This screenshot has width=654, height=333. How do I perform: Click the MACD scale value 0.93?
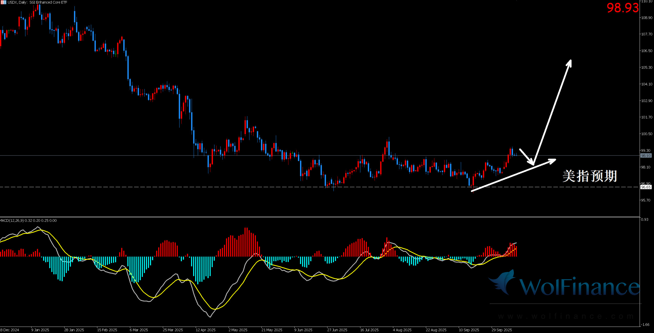(x=645, y=219)
